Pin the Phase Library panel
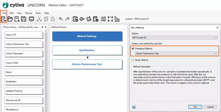The width and height of the screenshot is (221, 112). click(x=42, y=27)
